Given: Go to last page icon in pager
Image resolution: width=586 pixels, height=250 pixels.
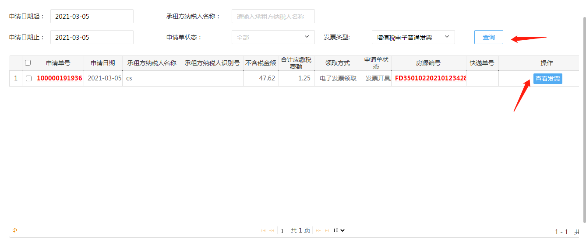Looking at the screenshot, I should coord(327,230).
